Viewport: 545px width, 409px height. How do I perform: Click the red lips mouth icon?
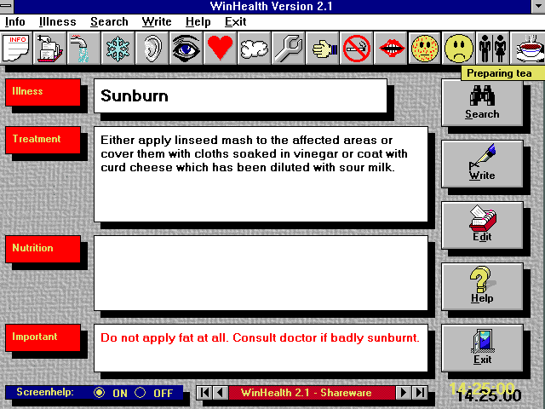pyautogui.click(x=391, y=48)
